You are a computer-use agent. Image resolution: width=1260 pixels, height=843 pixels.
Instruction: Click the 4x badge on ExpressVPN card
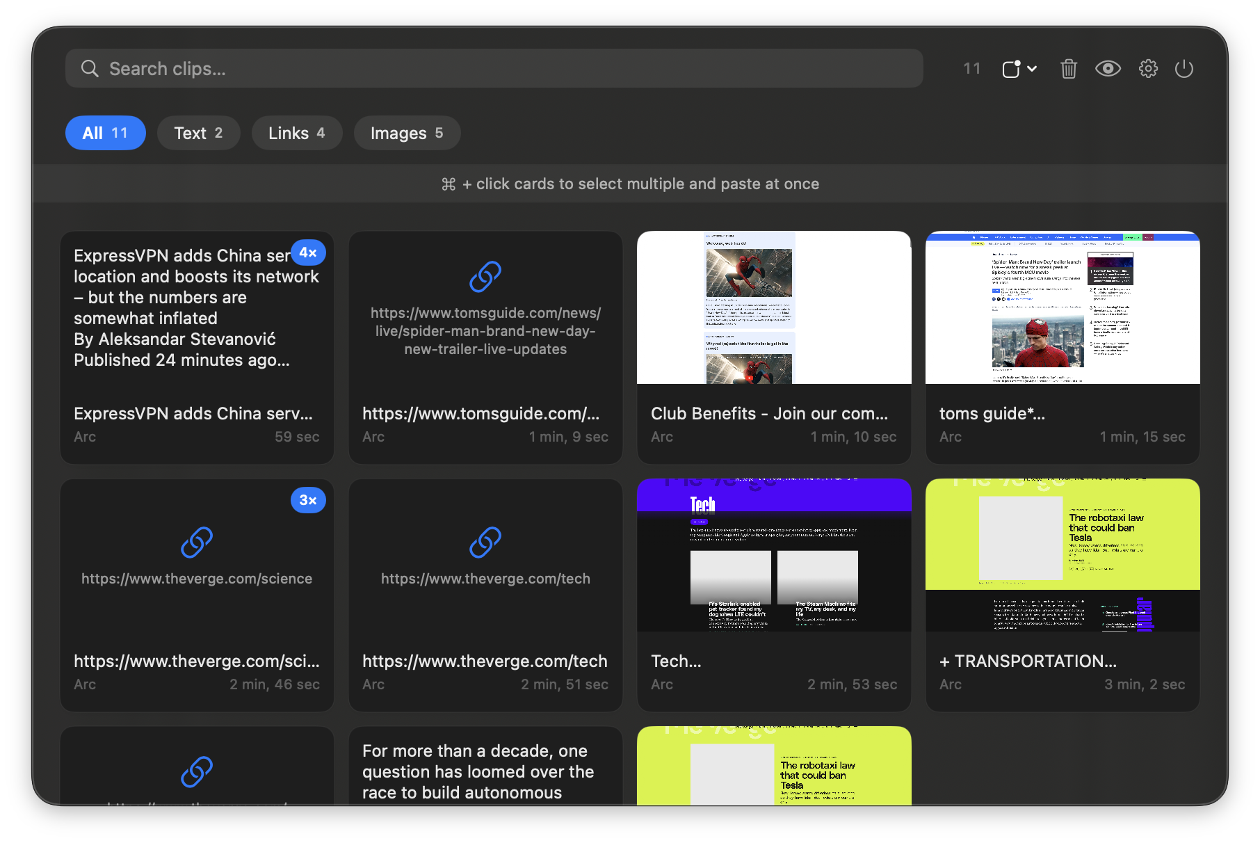pyautogui.click(x=308, y=252)
